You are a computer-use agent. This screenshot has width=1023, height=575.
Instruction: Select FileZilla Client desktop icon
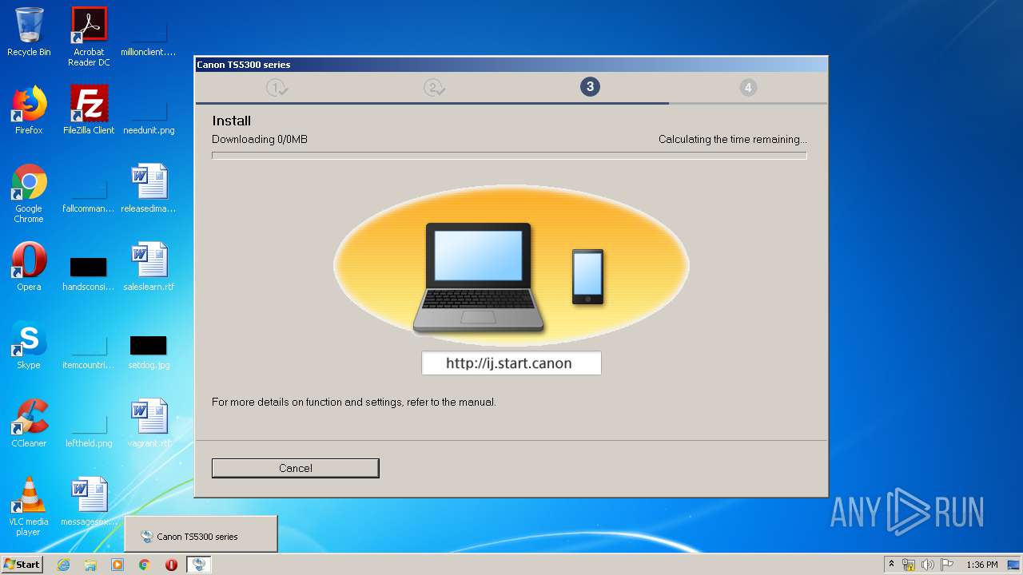pyautogui.click(x=89, y=110)
